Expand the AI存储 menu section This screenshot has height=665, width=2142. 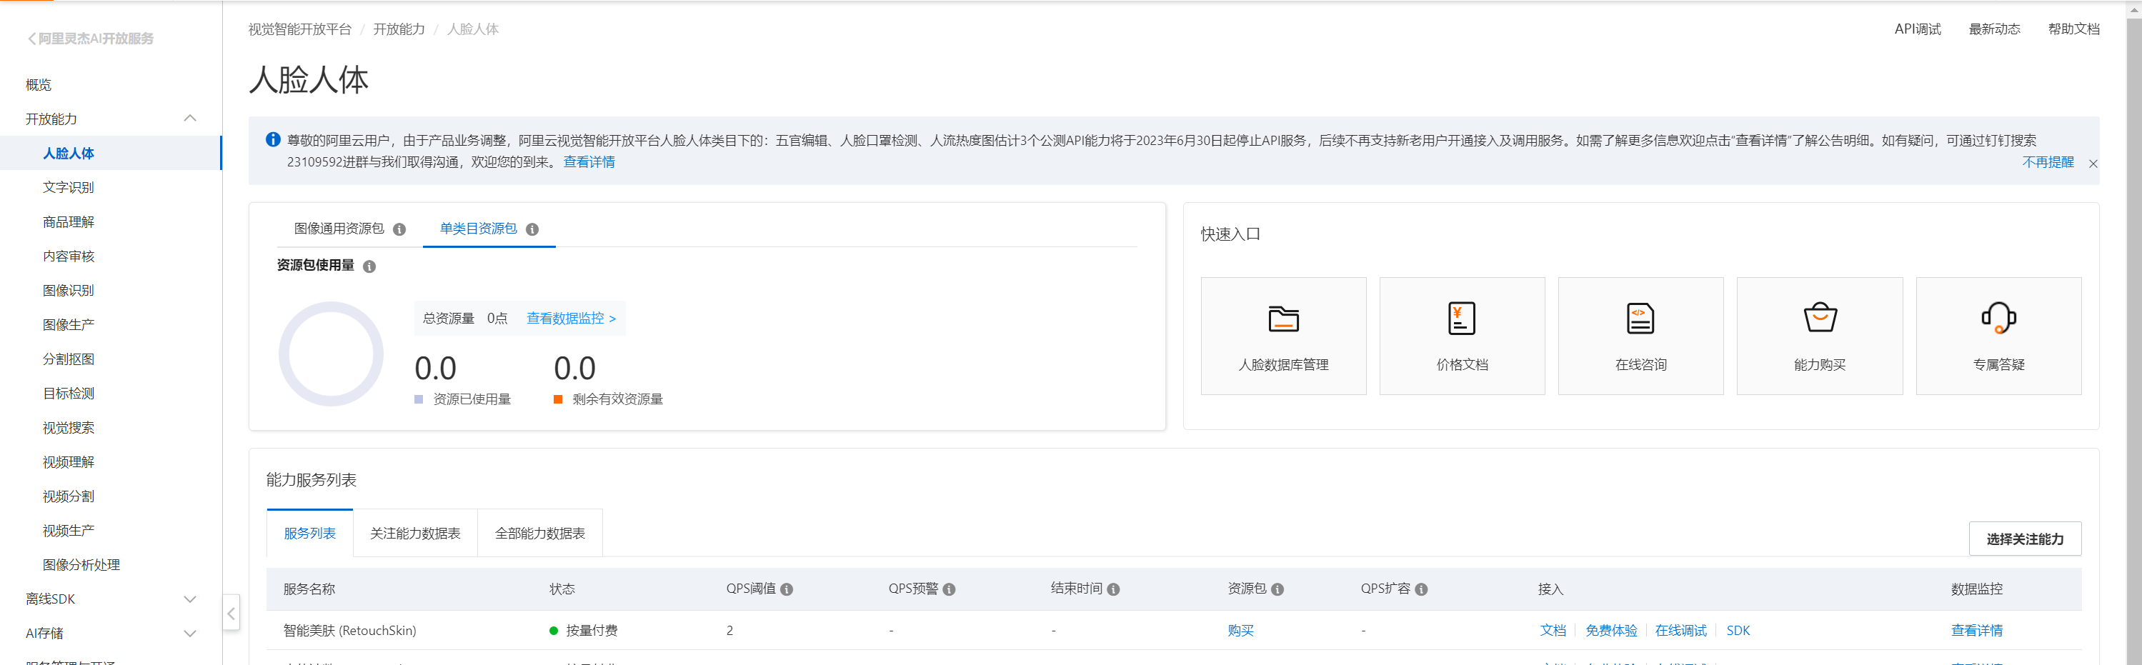tap(189, 633)
